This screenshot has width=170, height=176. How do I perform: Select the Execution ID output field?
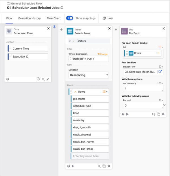[x=28, y=57]
